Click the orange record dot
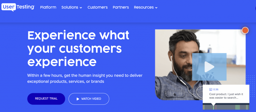256x112 pixels. 245,30
